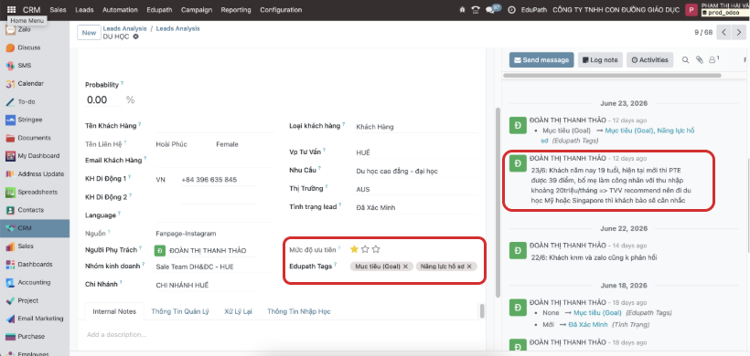Remove the Mục tiêu (Goal) tag
This screenshot has height=356, width=750.
pyautogui.click(x=405, y=267)
